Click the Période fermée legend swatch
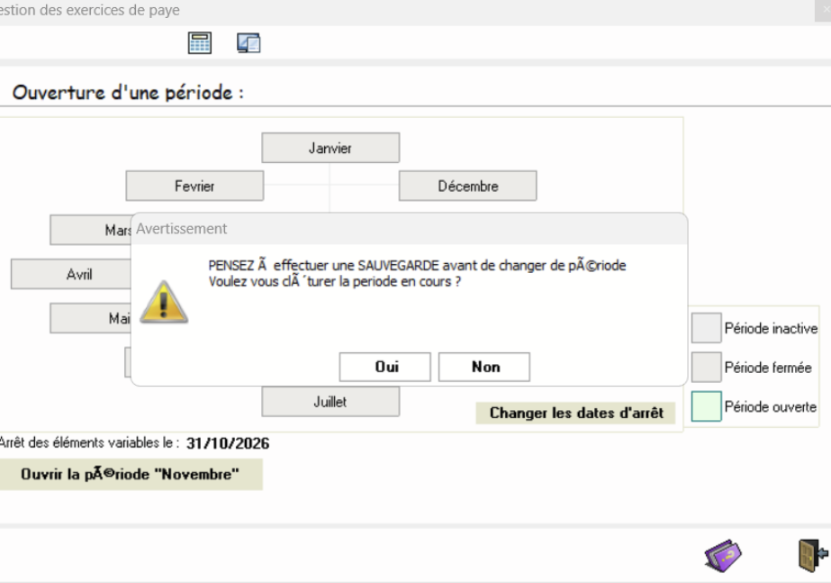Viewport: 831px width, 583px height. [x=707, y=367]
